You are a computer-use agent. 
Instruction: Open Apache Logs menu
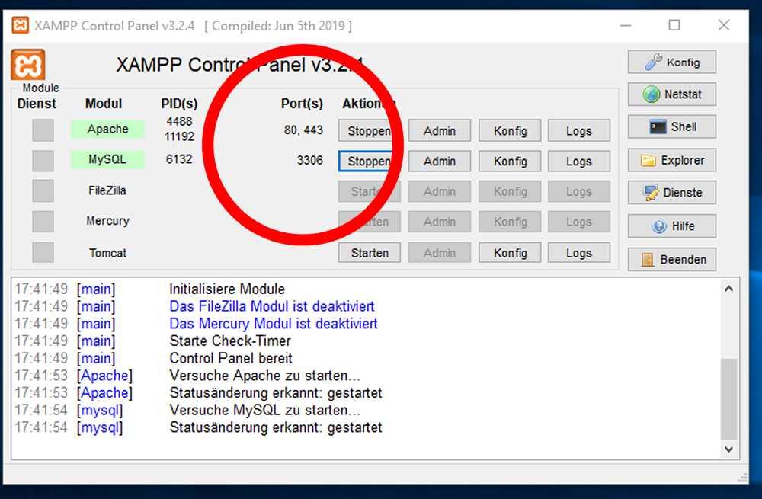coord(579,131)
